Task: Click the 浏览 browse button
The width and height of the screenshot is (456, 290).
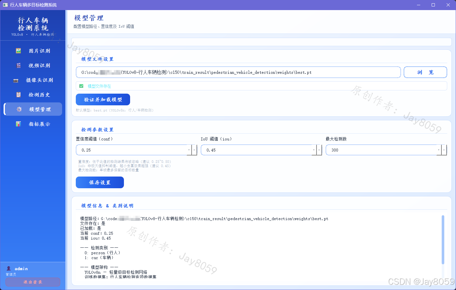Action: [x=425, y=72]
